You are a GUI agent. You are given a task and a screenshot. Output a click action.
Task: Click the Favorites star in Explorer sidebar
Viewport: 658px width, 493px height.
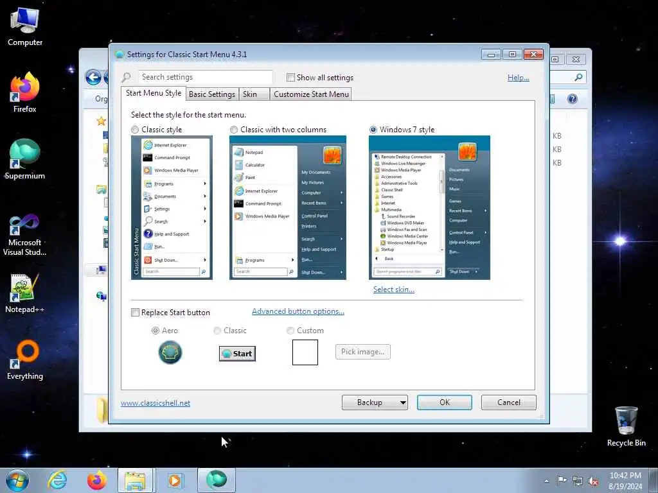pos(101,121)
